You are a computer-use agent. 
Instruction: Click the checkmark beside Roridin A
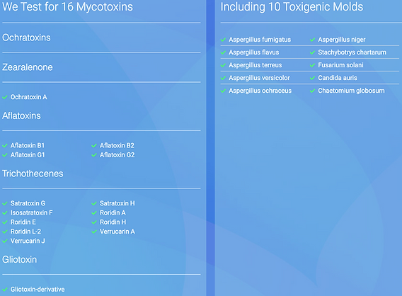(94, 213)
